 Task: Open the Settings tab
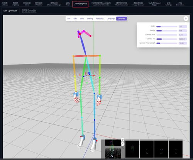[169, 4]
